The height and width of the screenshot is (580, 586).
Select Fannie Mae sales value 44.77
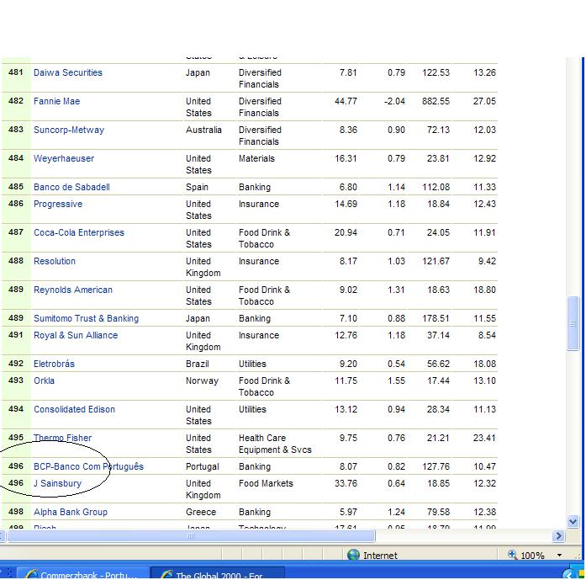pos(346,101)
